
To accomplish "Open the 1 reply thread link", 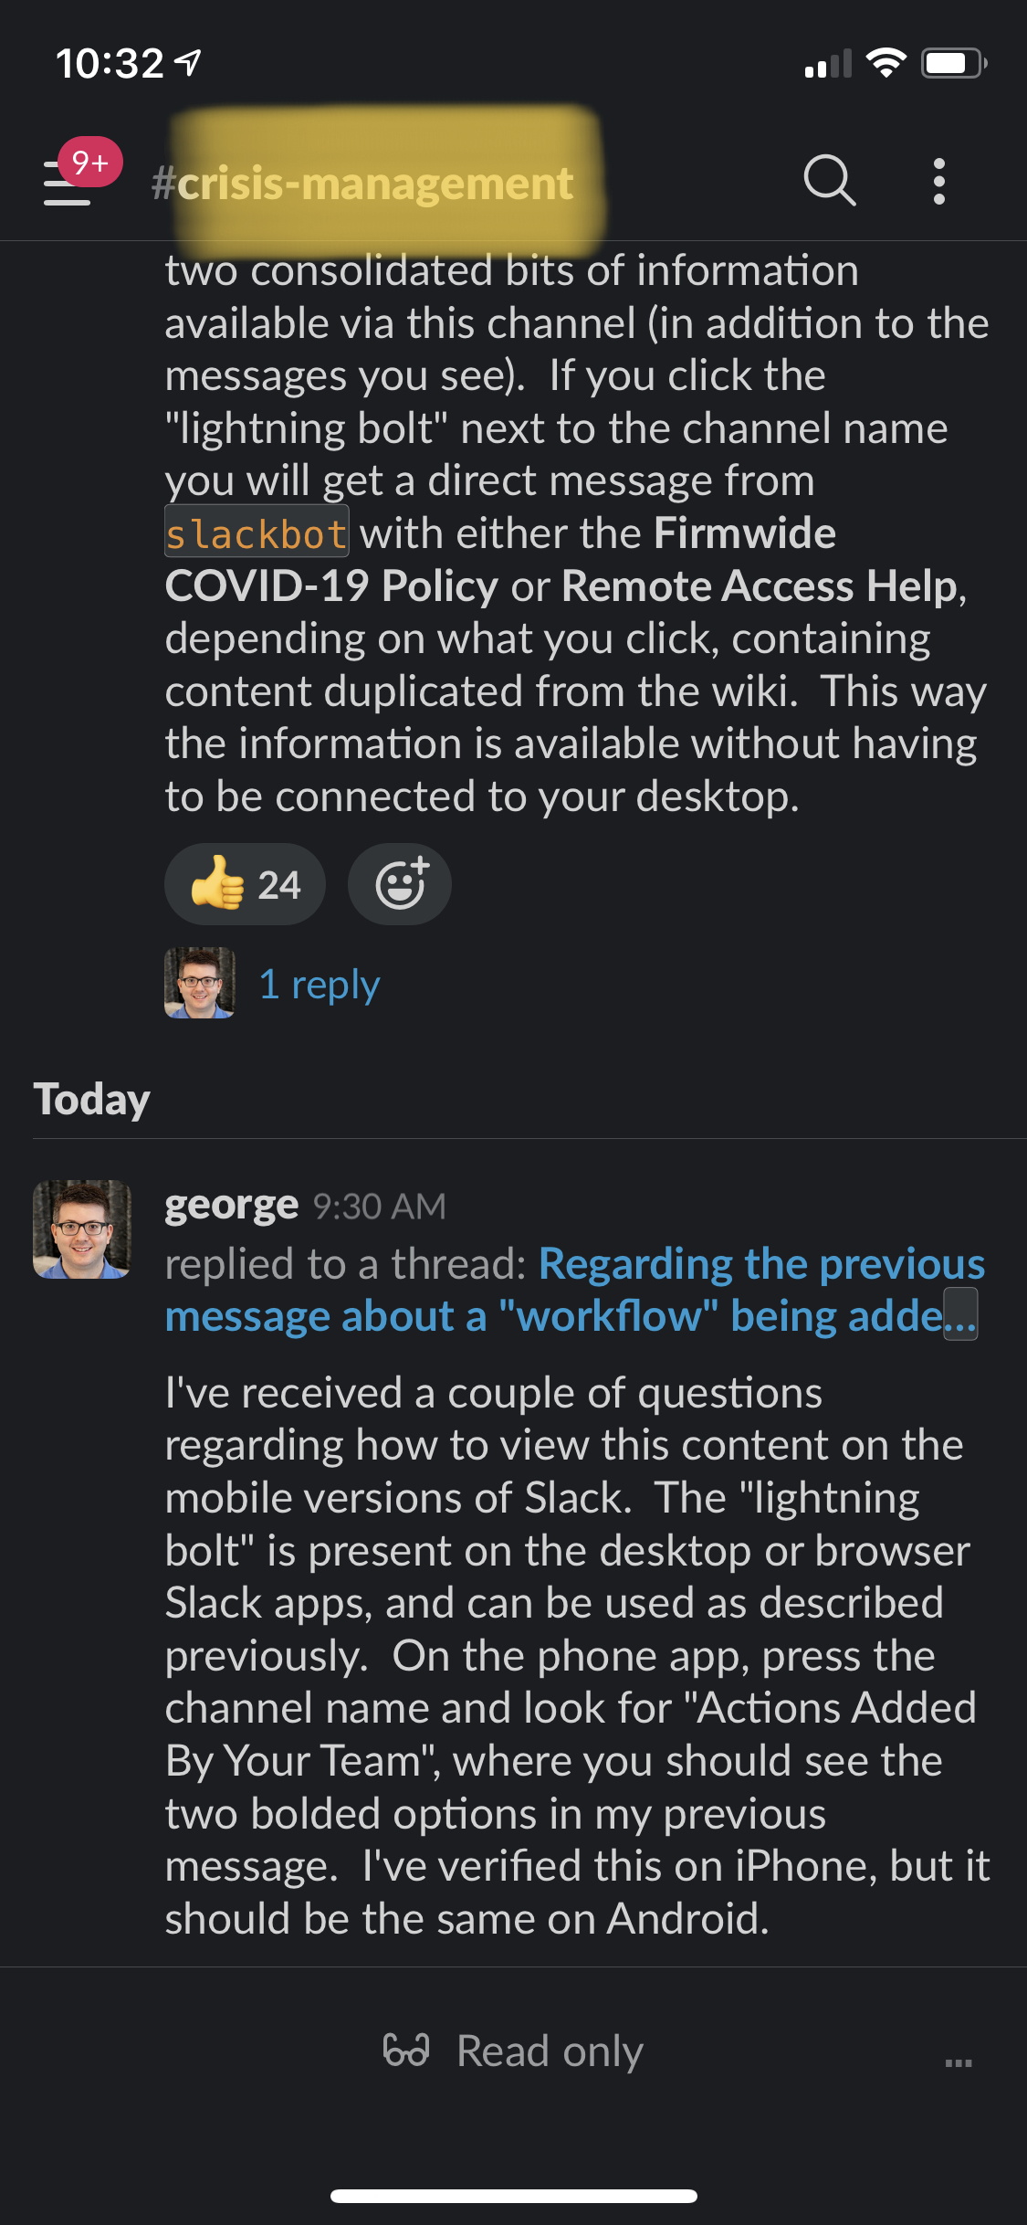I will click(320, 985).
